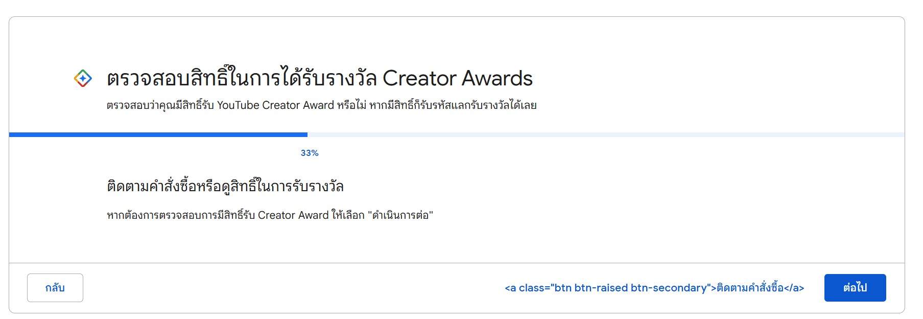This screenshot has width=923, height=319.
Task: Click the unfilled grey portion of progress bar
Action: click(x=606, y=135)
